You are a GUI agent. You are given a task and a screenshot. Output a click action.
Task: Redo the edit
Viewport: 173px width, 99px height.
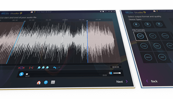pyautogui.click(x=59, y=67)
